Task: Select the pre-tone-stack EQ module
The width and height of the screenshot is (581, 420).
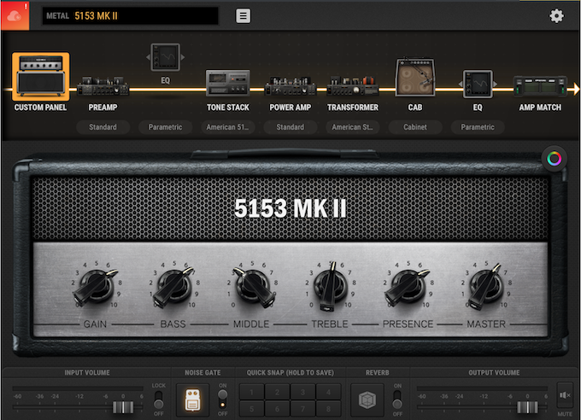Action: pos(165,57)
